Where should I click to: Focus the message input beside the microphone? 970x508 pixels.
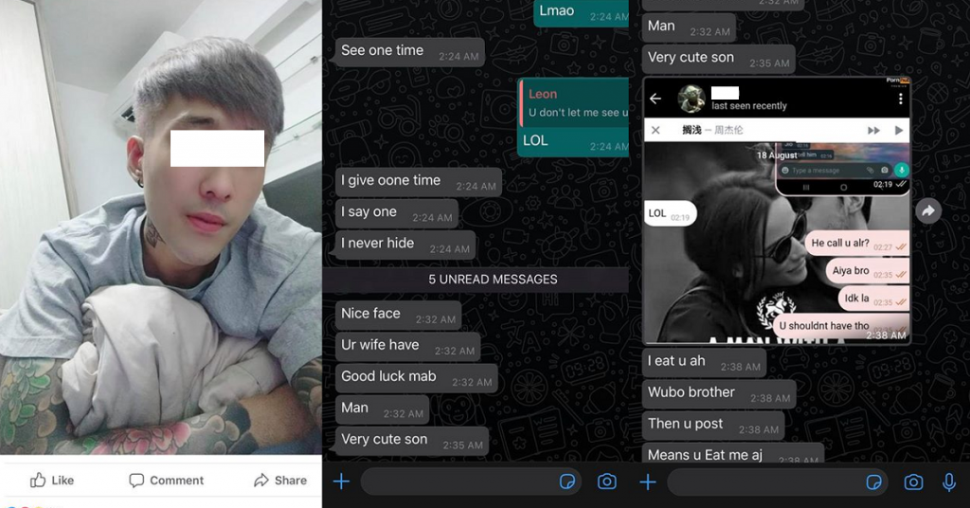778,481
